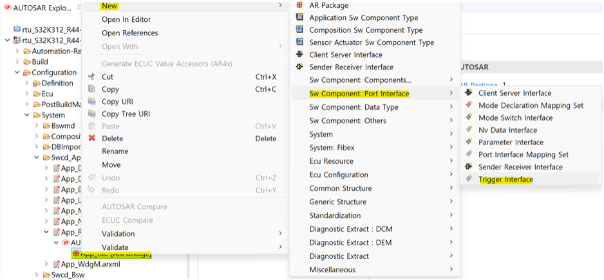This screenshot has height=280, width=604.
Task: Open the Generic Structure submenu
Action: [375, 202]
